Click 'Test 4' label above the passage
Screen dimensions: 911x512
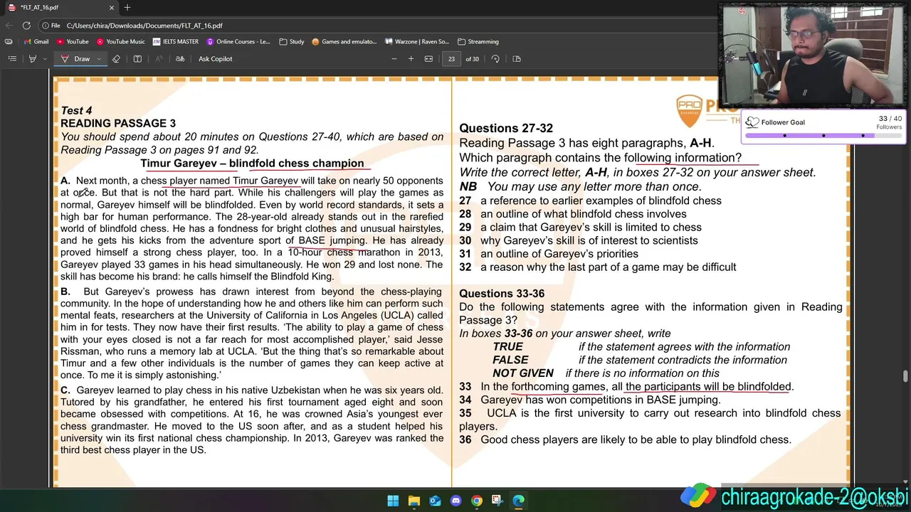click(x=76, y=110)
